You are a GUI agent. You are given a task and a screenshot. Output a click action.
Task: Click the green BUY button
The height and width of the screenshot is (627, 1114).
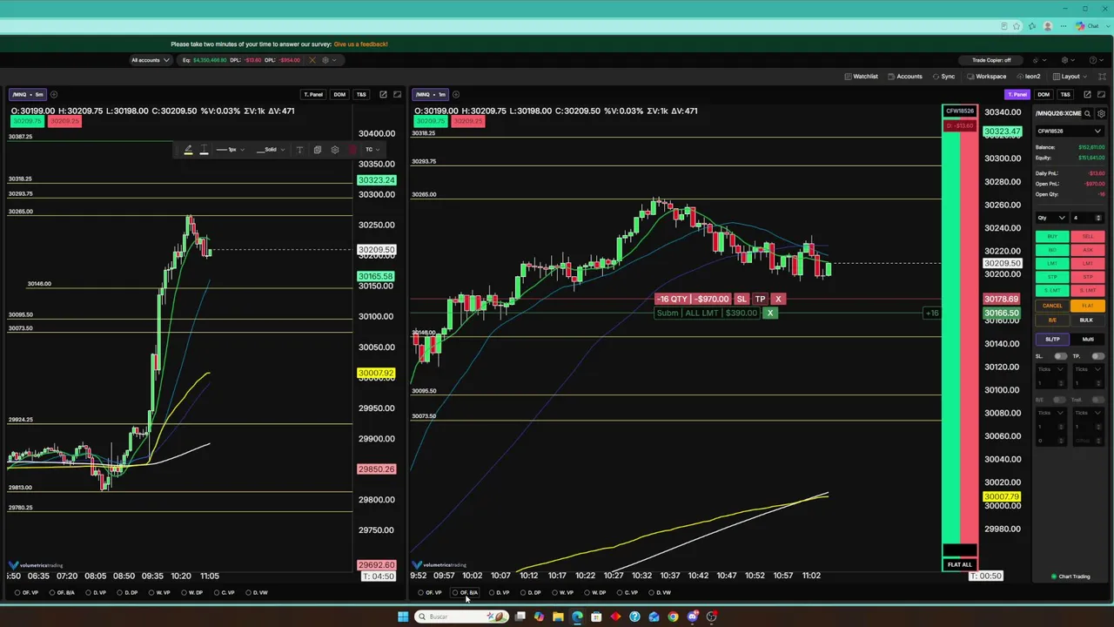point(1052,236)
